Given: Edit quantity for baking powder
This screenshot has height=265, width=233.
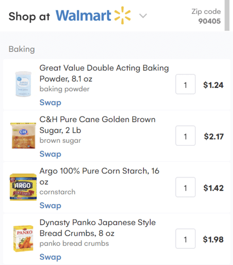Looking at the screenshot, I should (x=186, y=84).
